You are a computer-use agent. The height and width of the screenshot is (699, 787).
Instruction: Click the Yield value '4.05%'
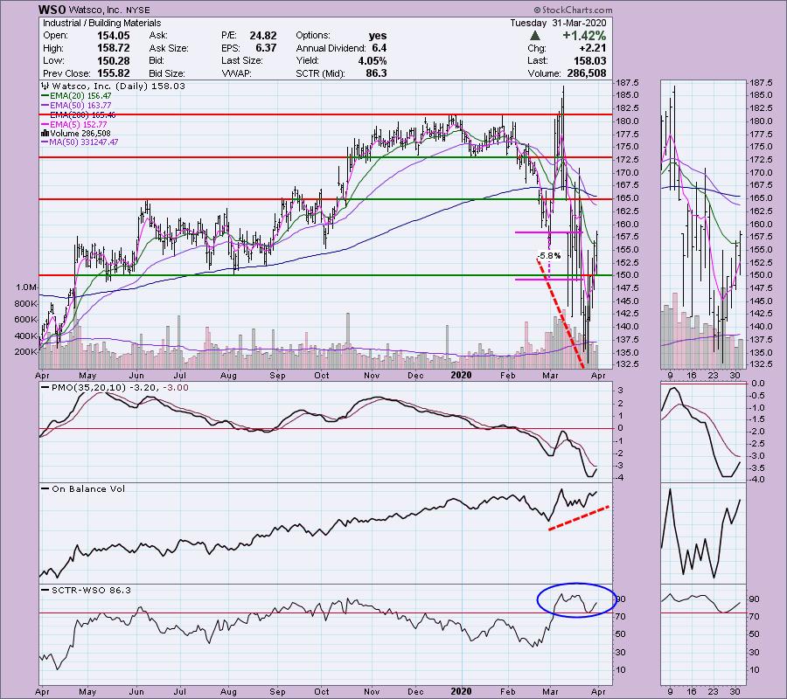click(373, 60)
